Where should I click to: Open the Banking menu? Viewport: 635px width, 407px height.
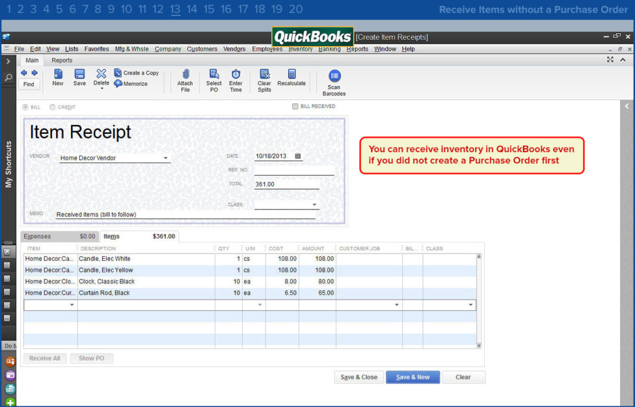329,49
